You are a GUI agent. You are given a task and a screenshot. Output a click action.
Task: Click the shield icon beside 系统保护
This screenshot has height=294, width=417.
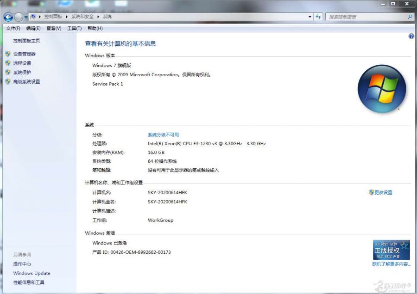pos(8,72)
